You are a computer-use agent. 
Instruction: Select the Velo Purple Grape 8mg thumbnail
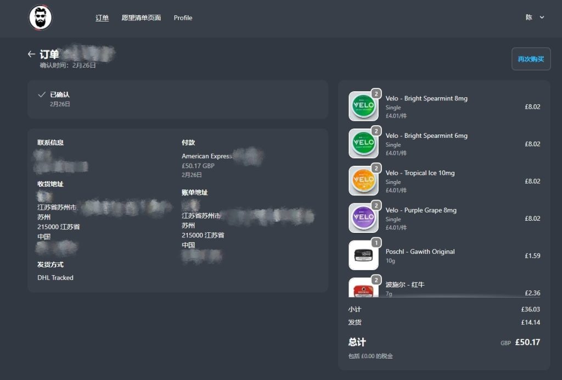click(x=363, y=218)
